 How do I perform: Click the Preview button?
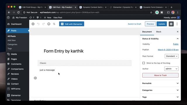[150, 24]
